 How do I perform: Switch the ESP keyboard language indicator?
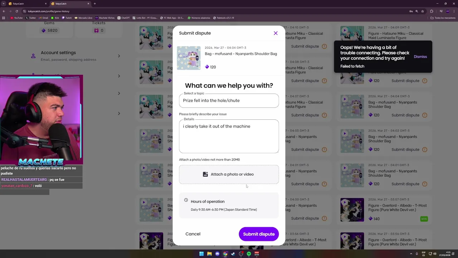tap(424, 254)
